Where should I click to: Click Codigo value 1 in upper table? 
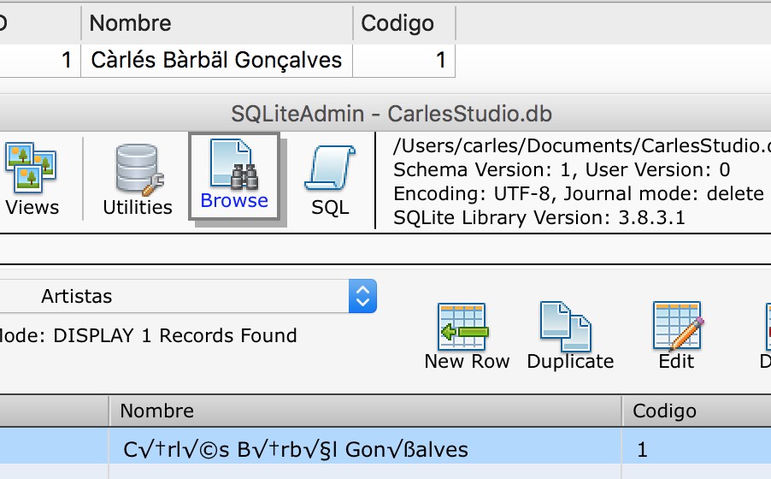point(440,61)
